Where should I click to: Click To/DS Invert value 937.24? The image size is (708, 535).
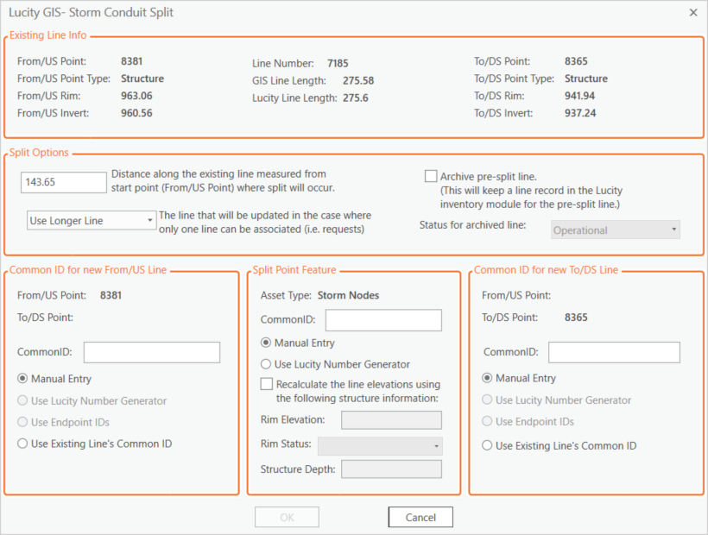pyautogui.click(x=580, y=113)
